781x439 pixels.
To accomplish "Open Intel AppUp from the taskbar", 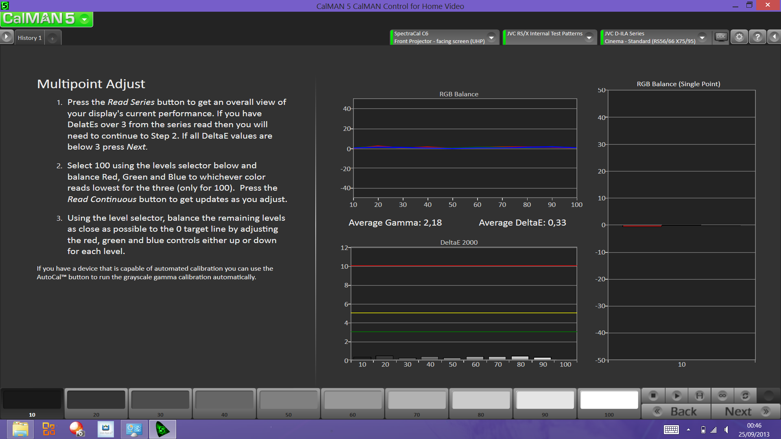I will point(106,429).
